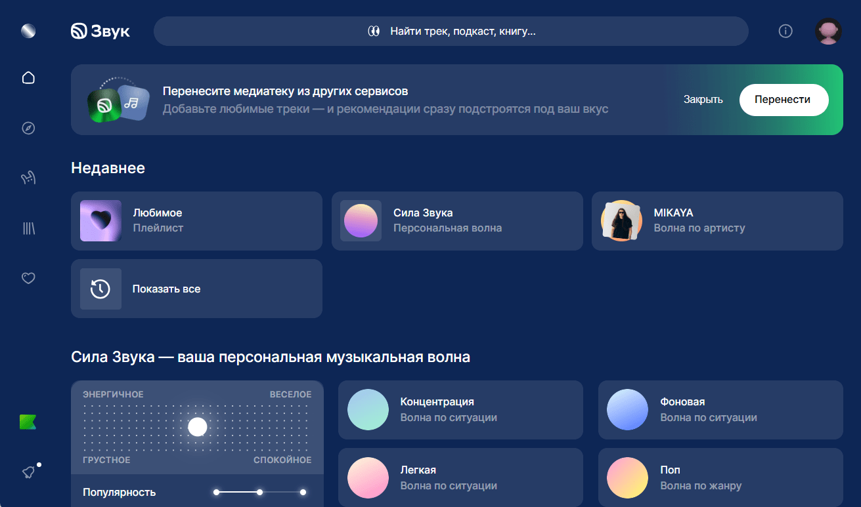Click the Недавнее section heading
Viewport: 861px width, 507px height.
[x=108, y=168]
